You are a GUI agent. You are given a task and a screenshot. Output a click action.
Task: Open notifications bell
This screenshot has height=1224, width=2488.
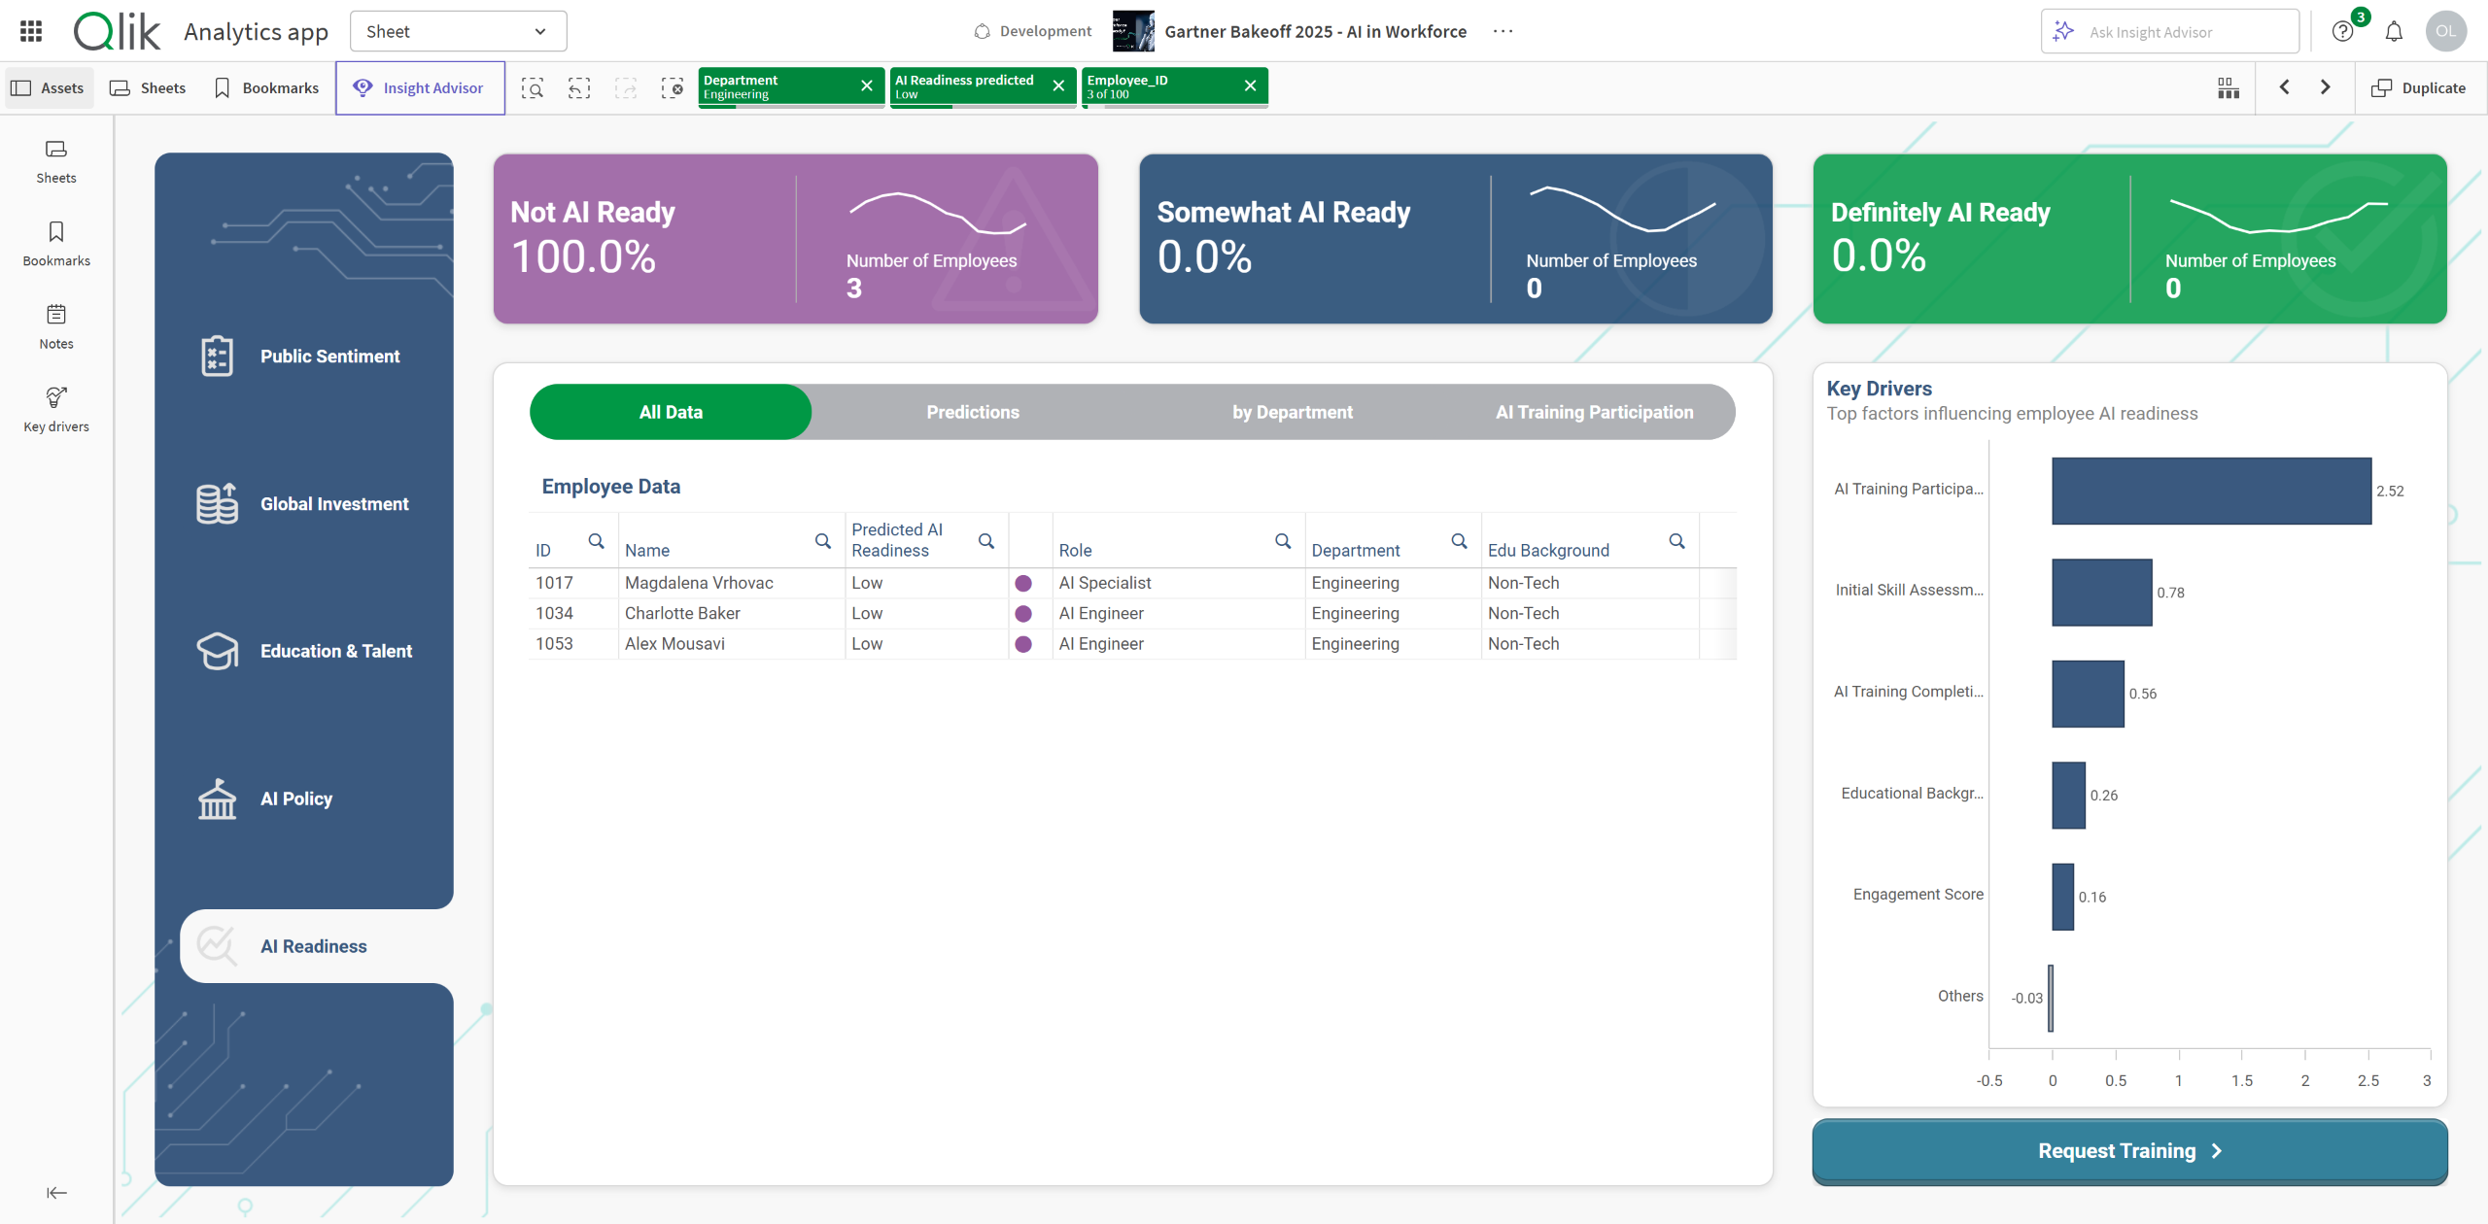(2394, 31)
